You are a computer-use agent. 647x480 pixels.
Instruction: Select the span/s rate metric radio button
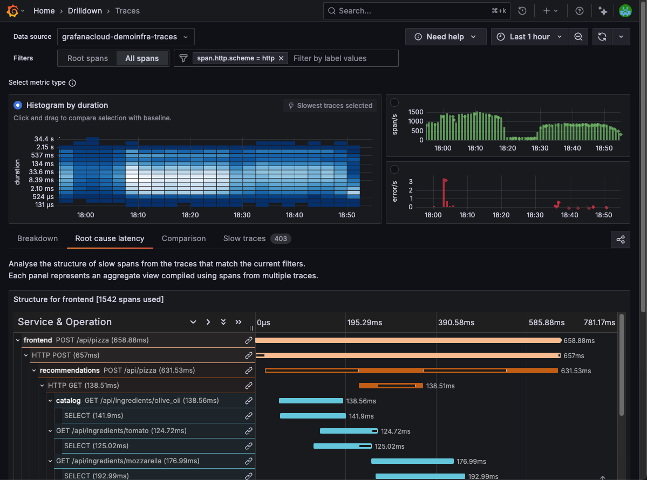pos(394,102)
